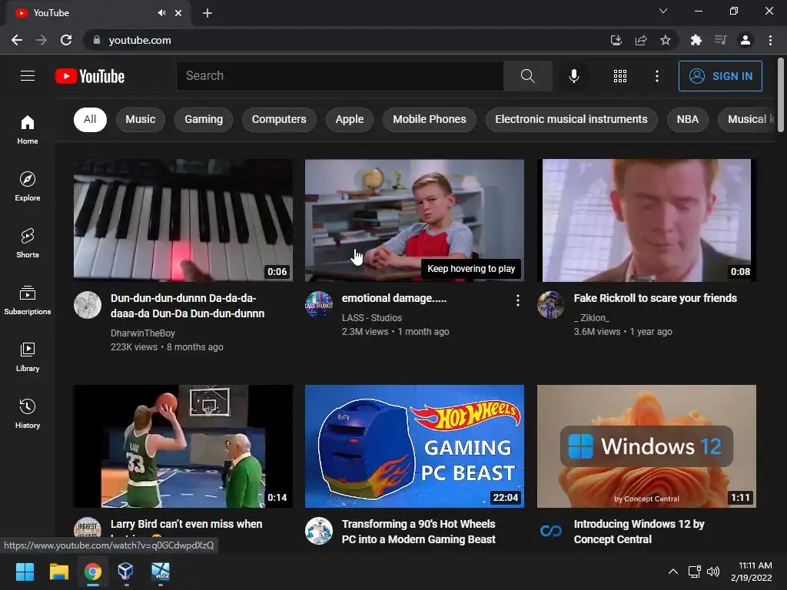Open VirtualBox cube icon on taskbar
The width and height of the screenshot is (787, 590).
[125, 572]
